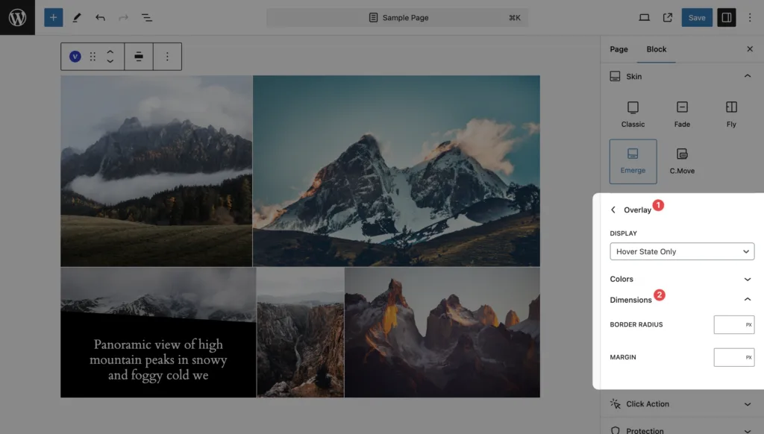This screenshot has width=764, height=434.
Task: Expand the Click Action panel
Action: click(x=682, y=404)
